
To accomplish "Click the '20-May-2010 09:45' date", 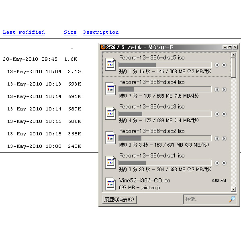I will point(30,59).
